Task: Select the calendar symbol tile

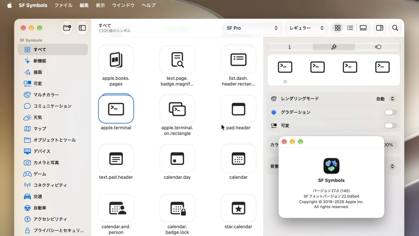Action: [x=238, y=158]
